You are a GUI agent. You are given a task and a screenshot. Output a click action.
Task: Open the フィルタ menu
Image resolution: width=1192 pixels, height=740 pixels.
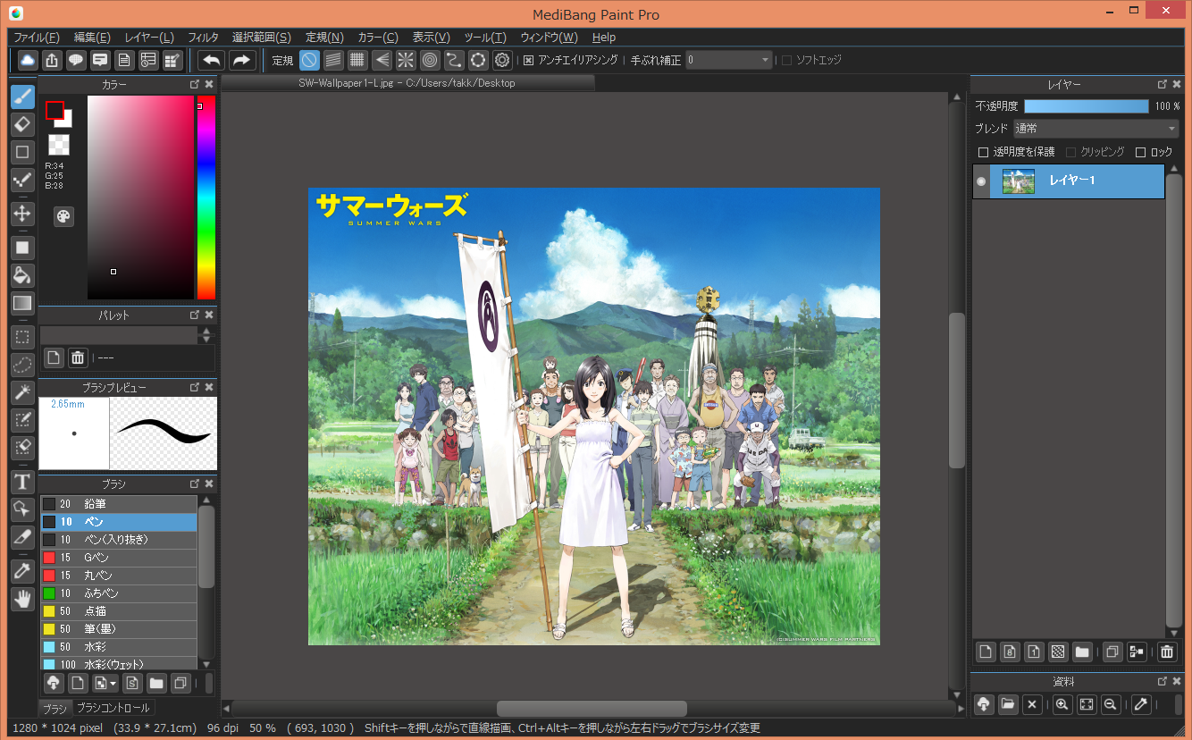click(203, 38)
